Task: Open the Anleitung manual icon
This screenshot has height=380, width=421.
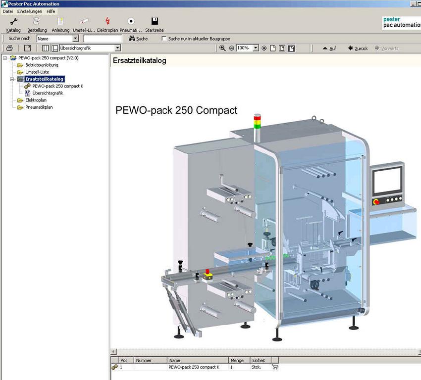Action: 60,21
